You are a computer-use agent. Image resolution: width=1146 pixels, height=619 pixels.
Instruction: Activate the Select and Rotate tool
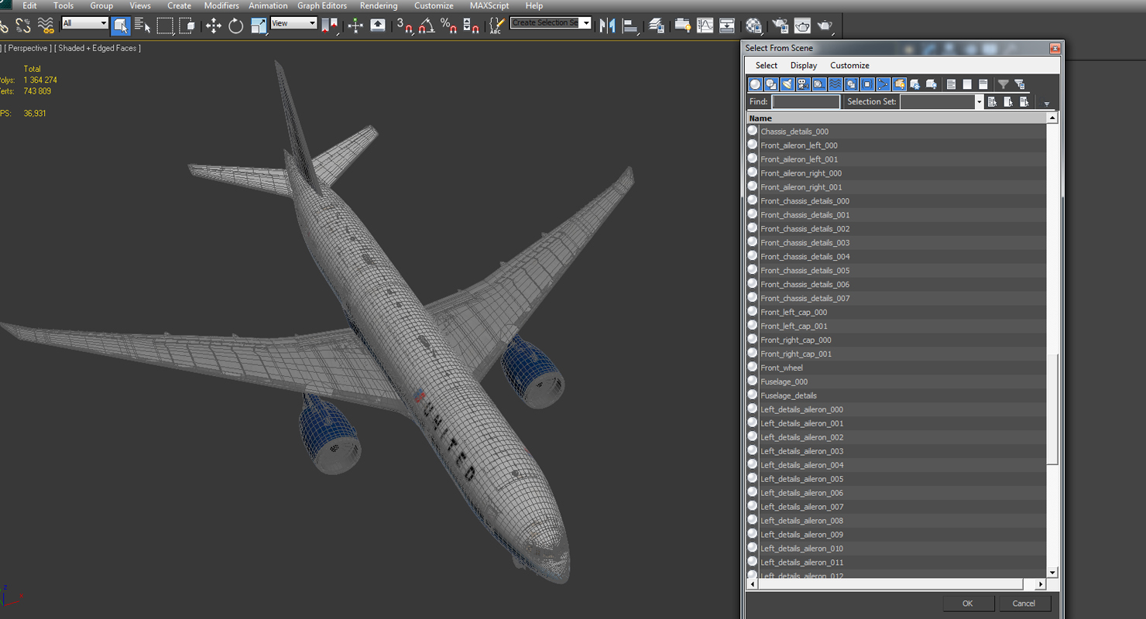pos(235,26)
